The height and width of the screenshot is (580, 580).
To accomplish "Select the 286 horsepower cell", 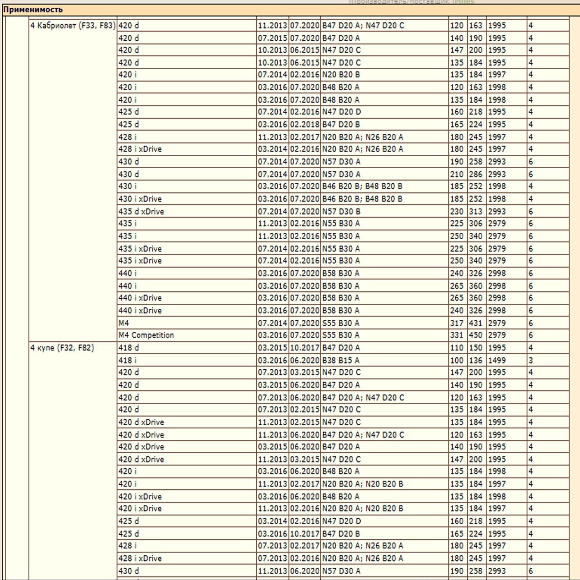I will [x=476, y=174].
